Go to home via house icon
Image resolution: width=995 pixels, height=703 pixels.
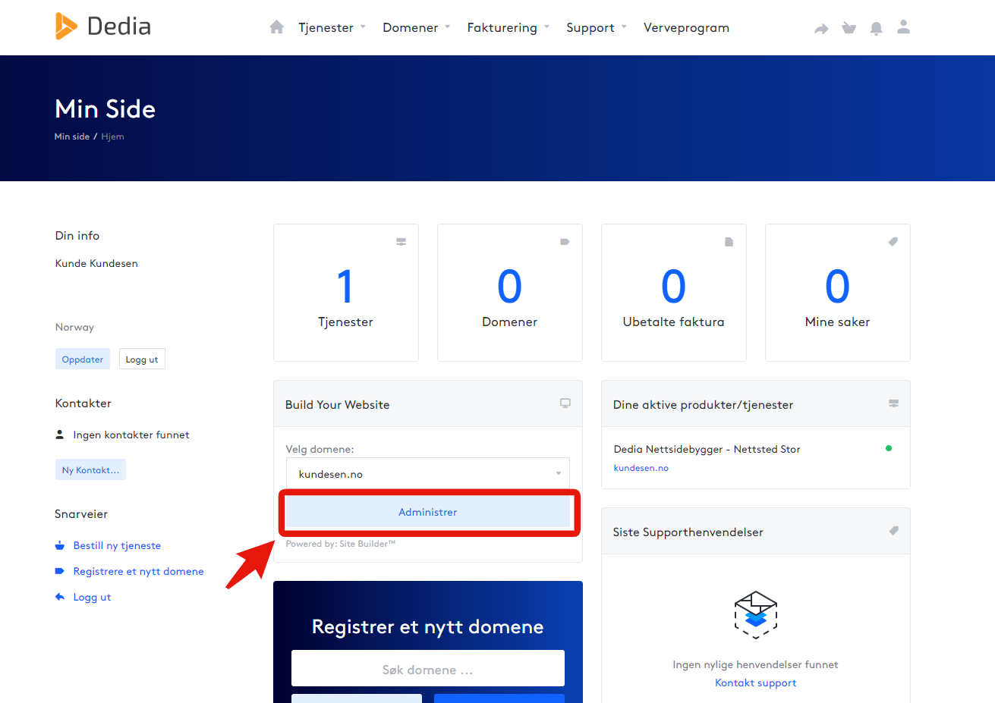point(276,27)
